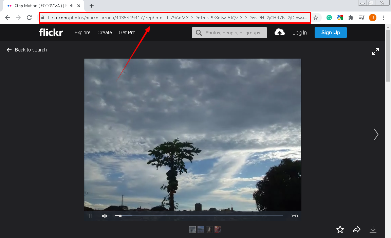Download the video with the download icon
Image resolution: width=391 pixels, height=238 pixels.
click(373, 230)
